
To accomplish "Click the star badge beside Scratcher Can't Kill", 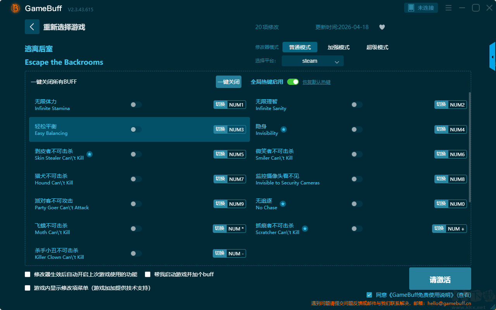I will coord(305,229).
